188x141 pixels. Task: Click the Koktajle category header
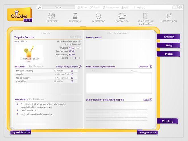click(x=46, y=33)
